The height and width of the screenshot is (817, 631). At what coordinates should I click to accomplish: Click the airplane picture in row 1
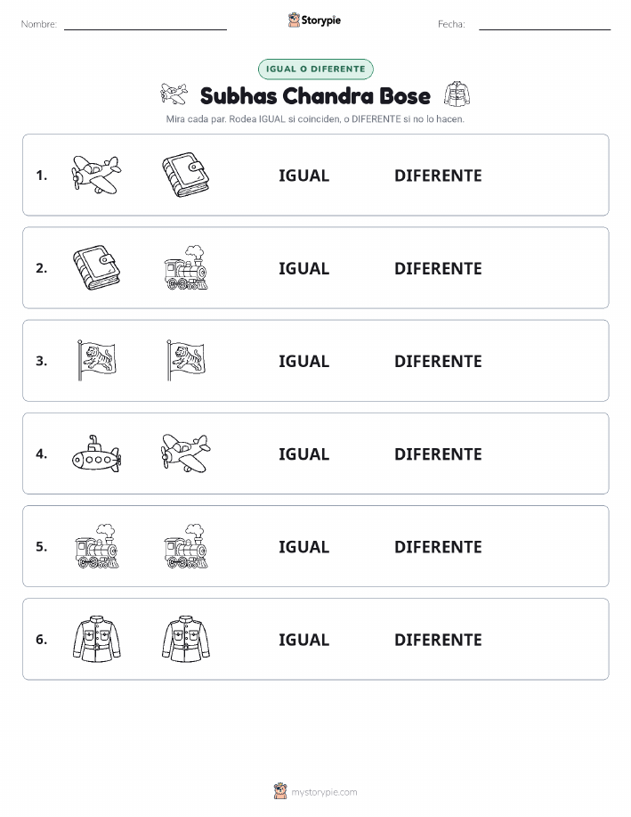pyautogui.click(x=96, y=175)
